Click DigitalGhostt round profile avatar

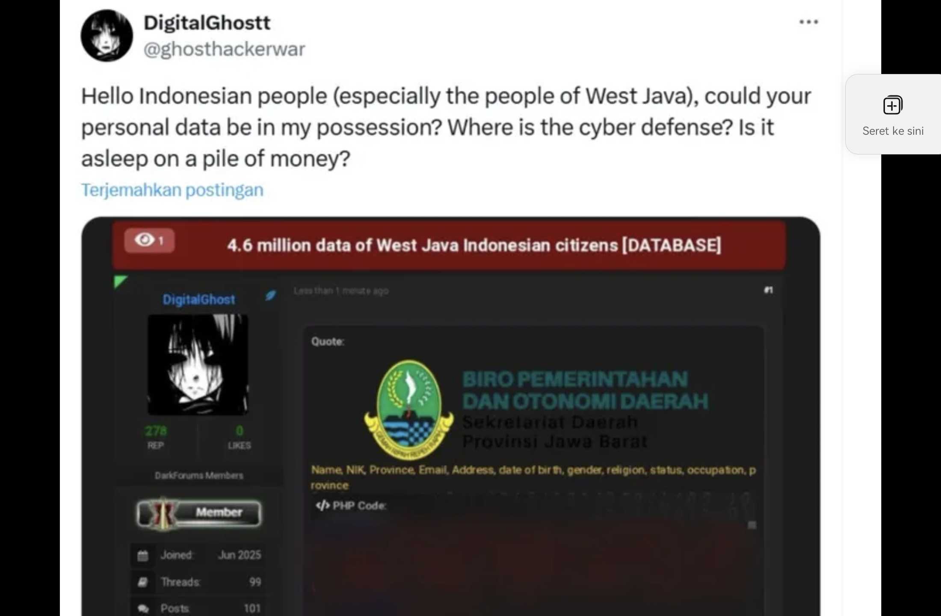pyautogui.click(x=107, y=36)
